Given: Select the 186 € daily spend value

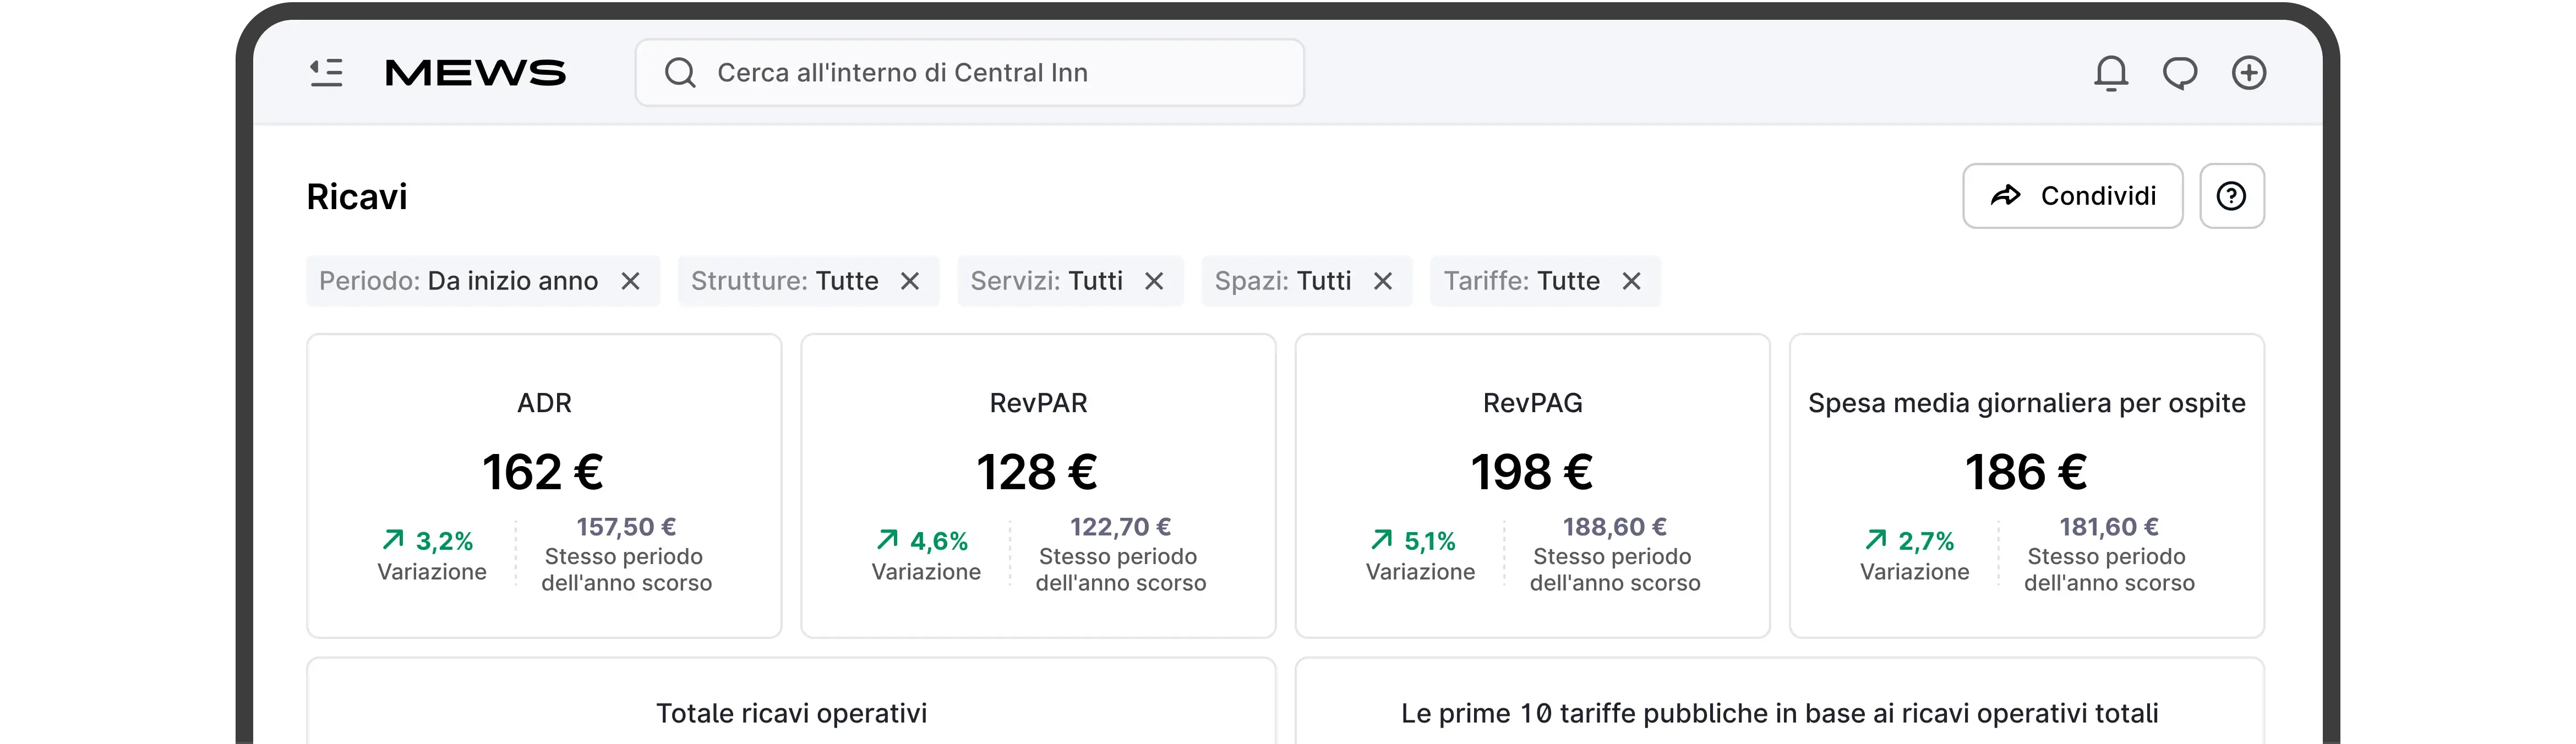Looking at the screenshot, I should (x=2027, y=472).
